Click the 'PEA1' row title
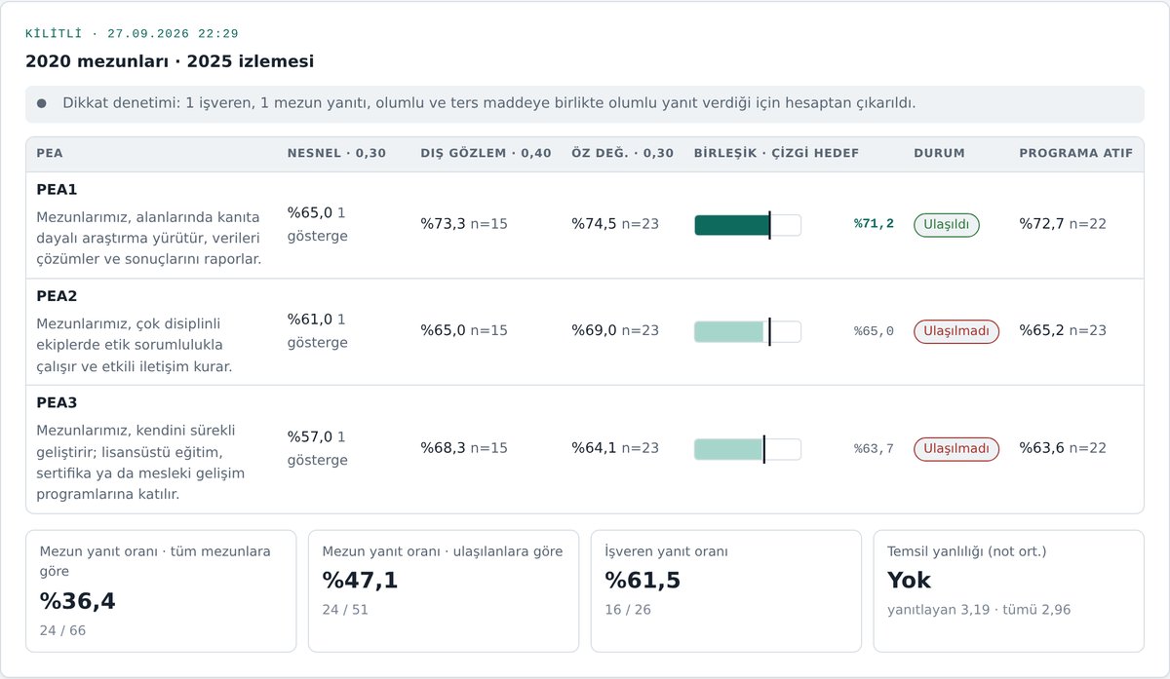The width and height of the screenshot is (1170, 679). pos(57,190)
